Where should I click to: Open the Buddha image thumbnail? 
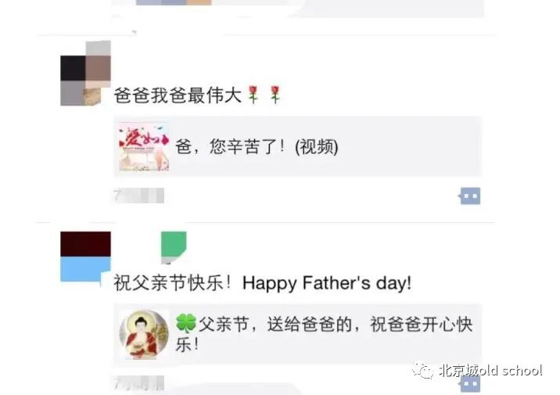click(144, 334)
